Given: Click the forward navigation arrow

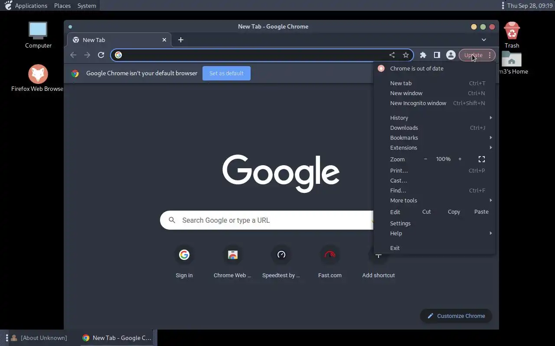Looking at the screenshot, I should (x=87, y=55).
